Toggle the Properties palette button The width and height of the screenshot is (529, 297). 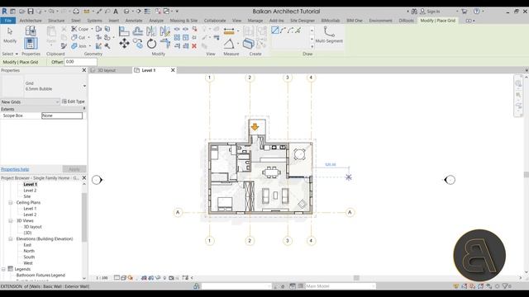(x=31, y=44)
